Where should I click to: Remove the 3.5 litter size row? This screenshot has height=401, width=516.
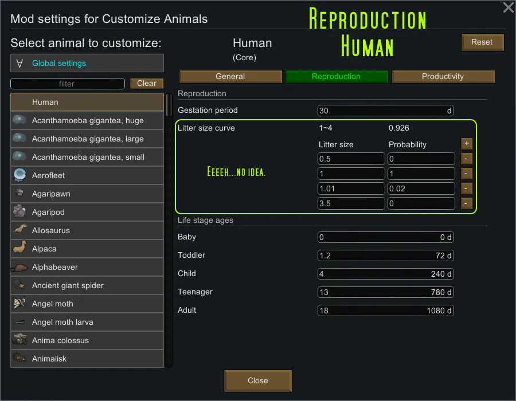[466, 203]
